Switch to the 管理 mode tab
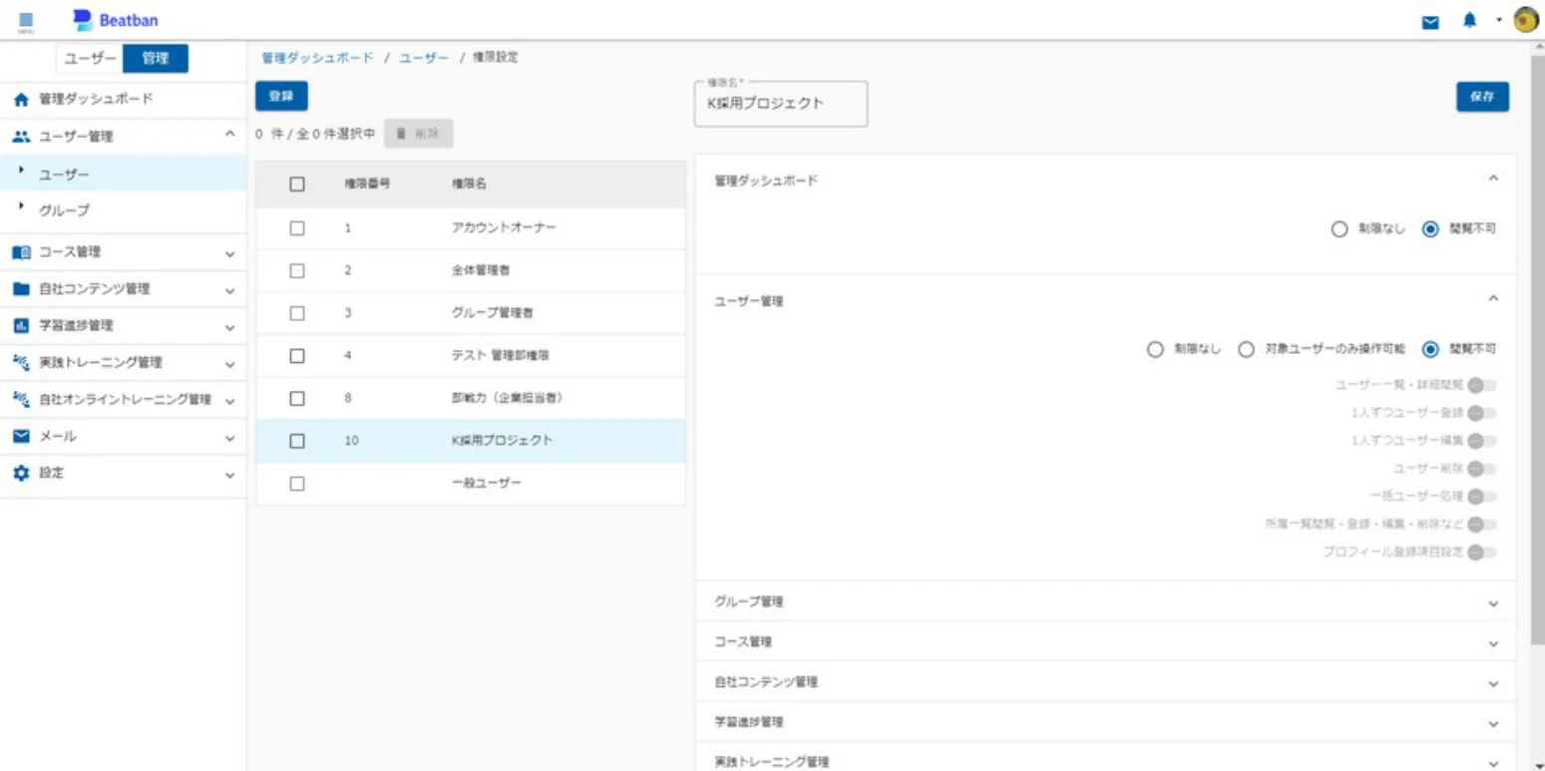This screenshot has width=1545, height=771. tap(156, 59)
